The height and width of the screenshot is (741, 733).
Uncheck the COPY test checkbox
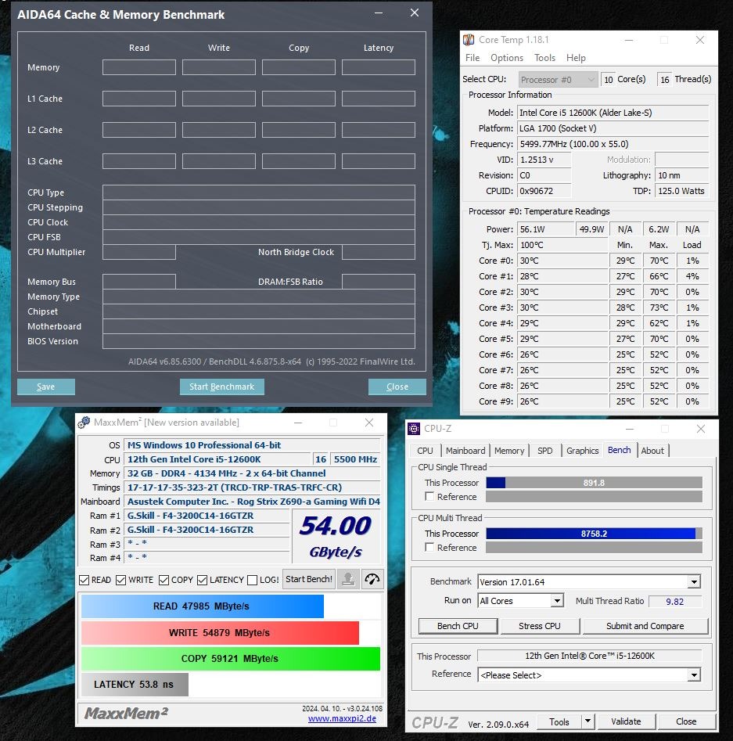(x=164, y=580)
